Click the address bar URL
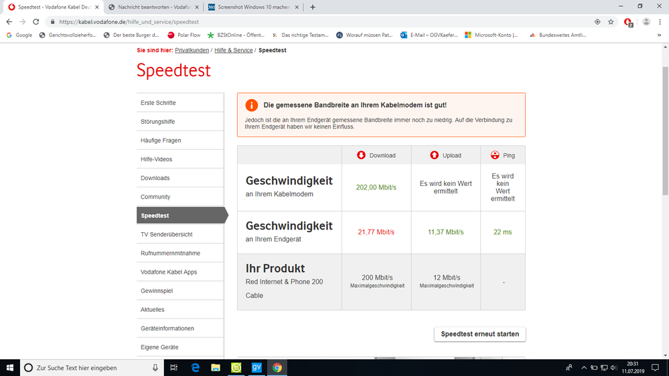The image size is (669, 376). (x=129, y=21)
